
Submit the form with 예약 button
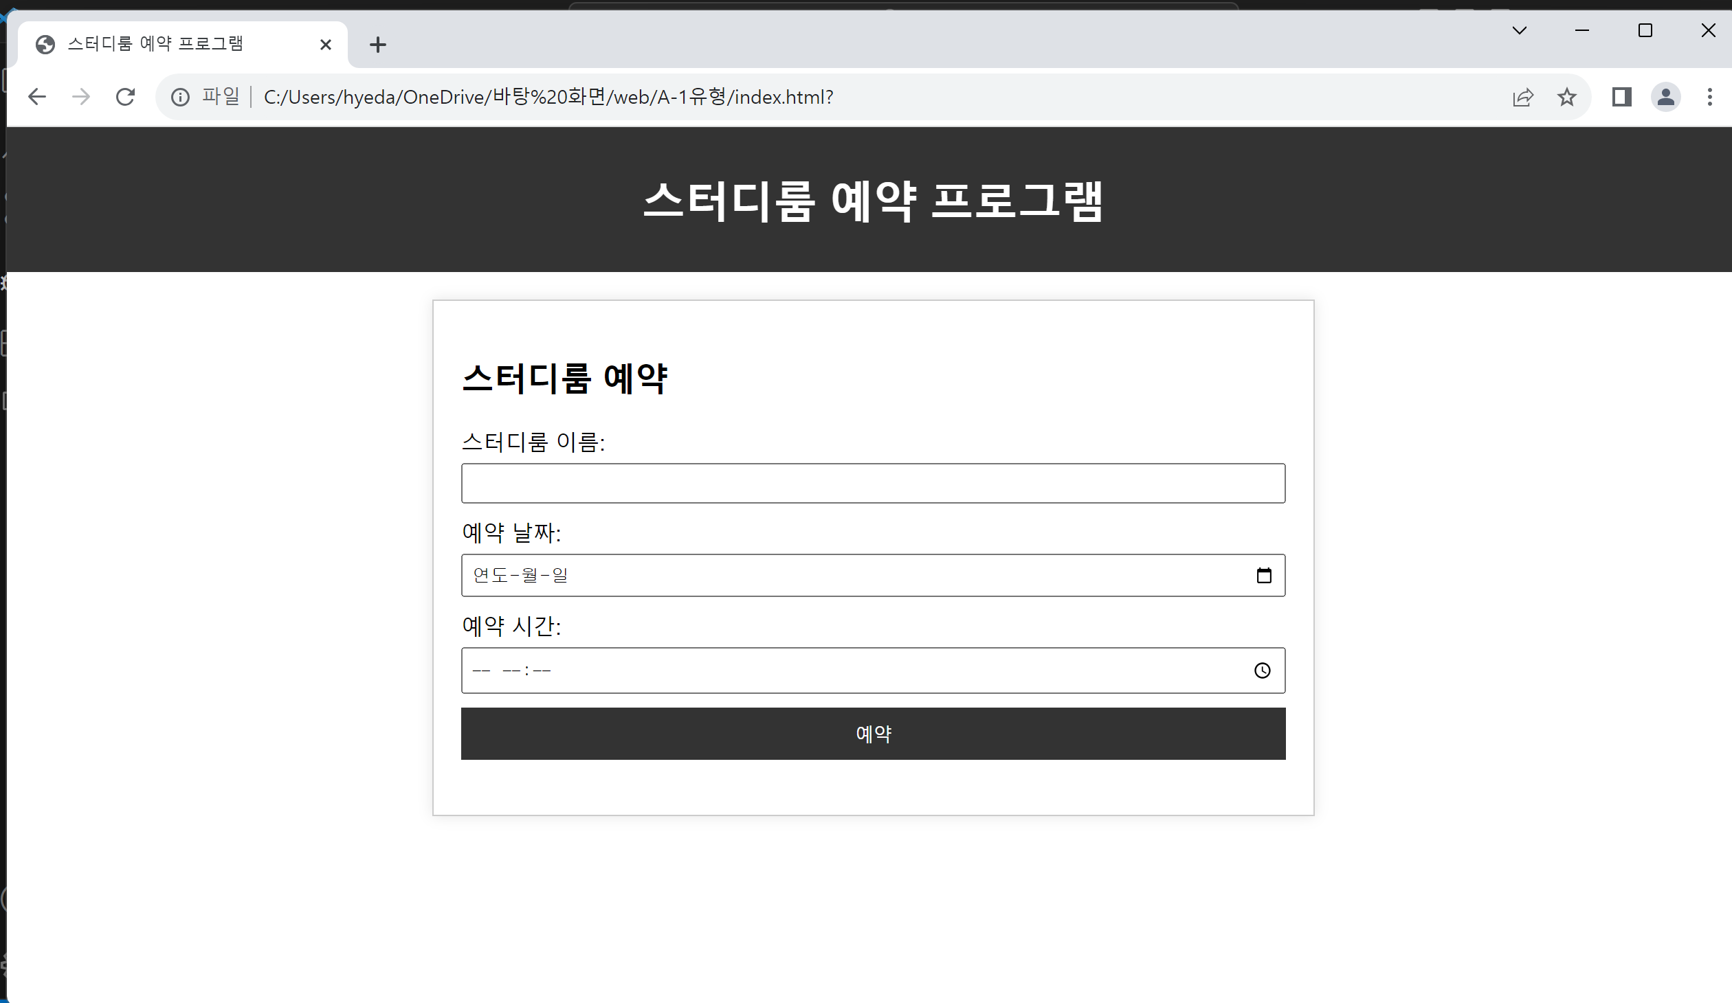[x=873, y=734]
